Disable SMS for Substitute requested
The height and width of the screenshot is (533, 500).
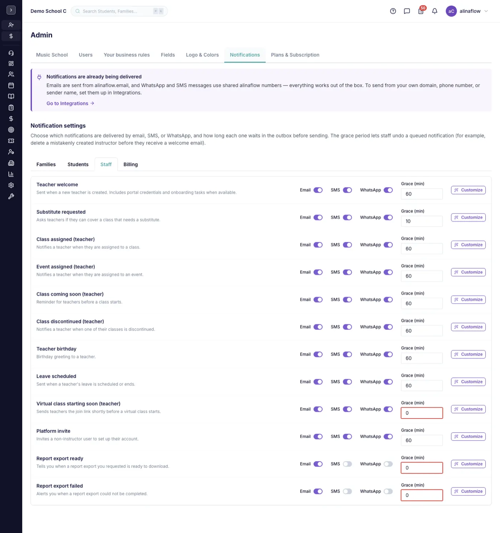347,218
